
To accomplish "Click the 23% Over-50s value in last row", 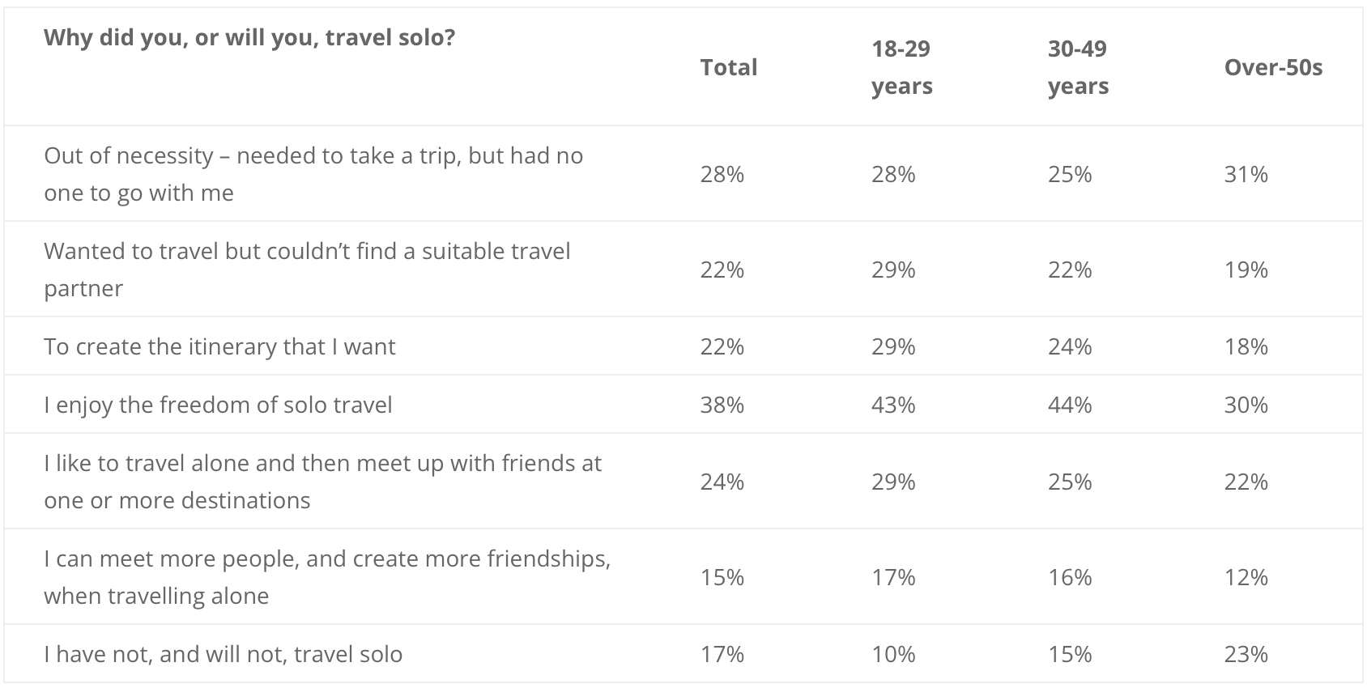I will point(1246,654).
